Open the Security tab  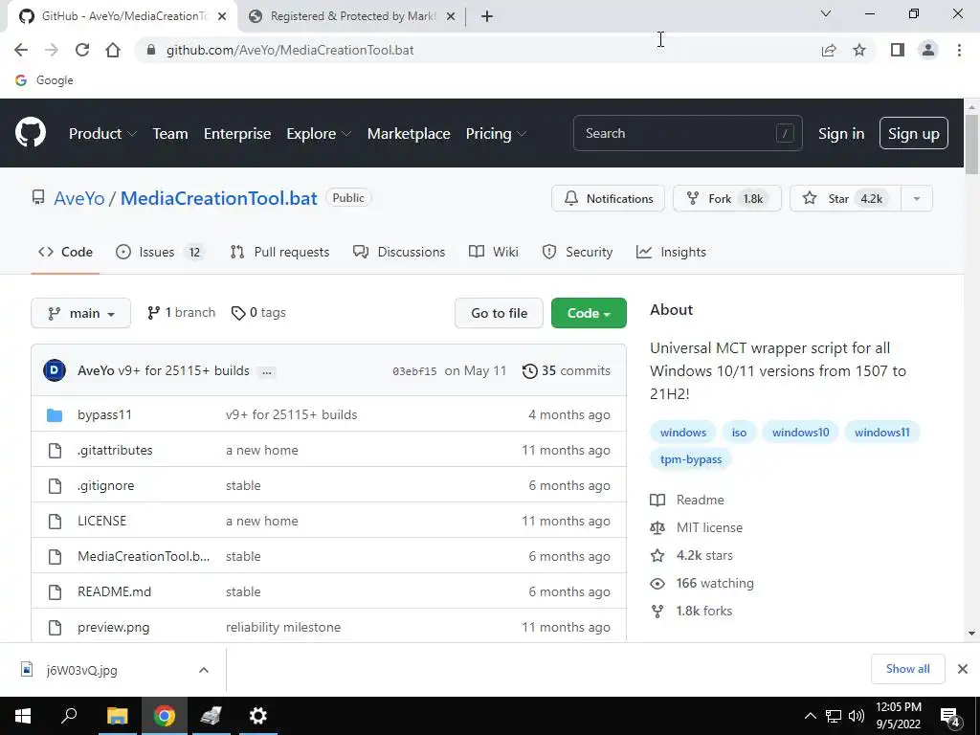click(577, 252)
